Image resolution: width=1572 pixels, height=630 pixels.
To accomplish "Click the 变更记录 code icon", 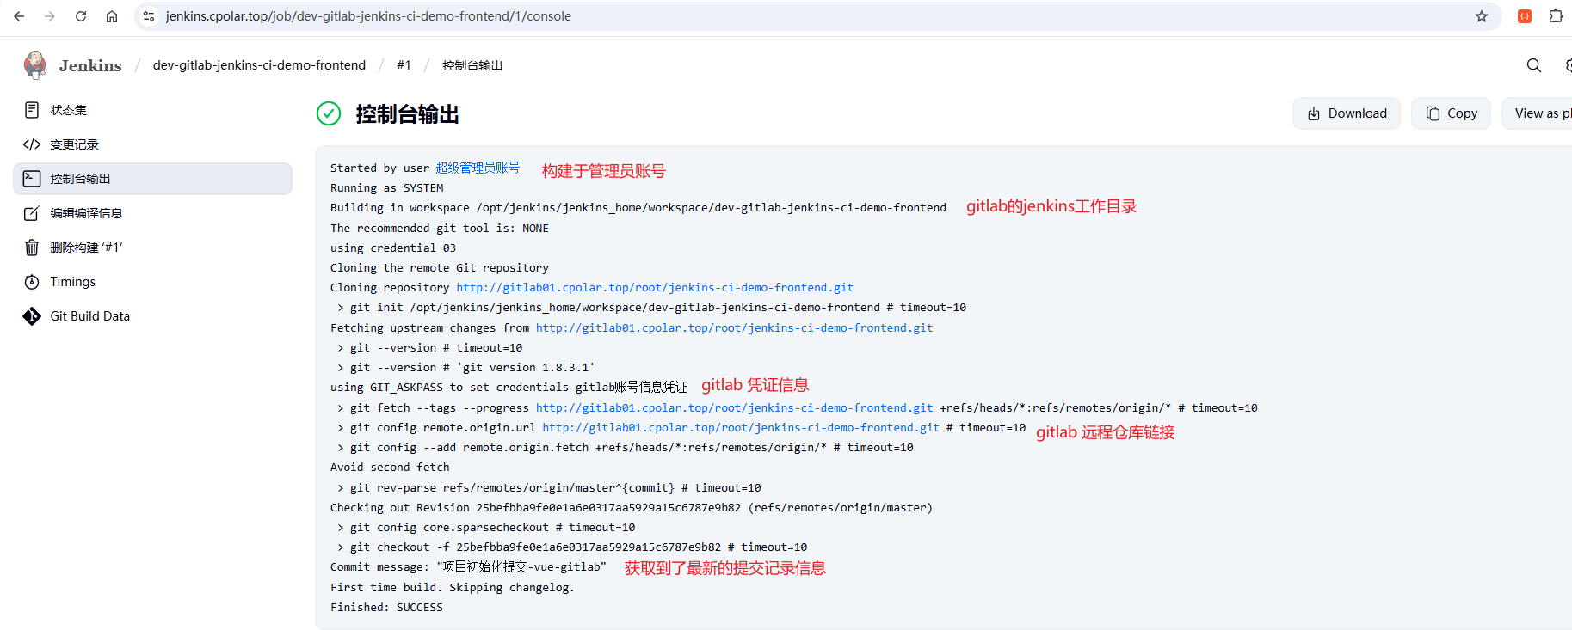I will (32, 144).
